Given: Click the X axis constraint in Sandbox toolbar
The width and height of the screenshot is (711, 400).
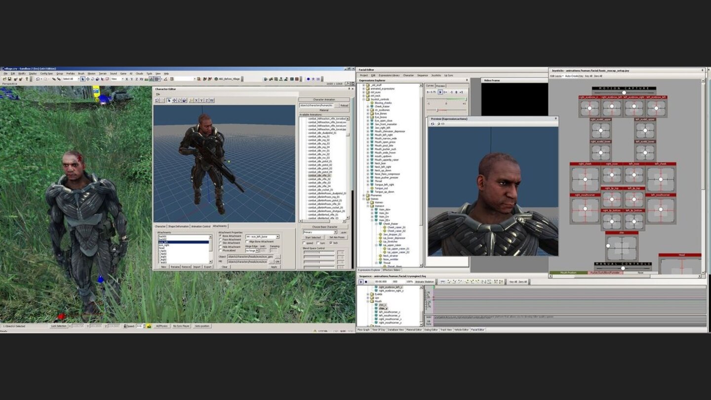Looking at the screenshot, I should pos(126,79).
